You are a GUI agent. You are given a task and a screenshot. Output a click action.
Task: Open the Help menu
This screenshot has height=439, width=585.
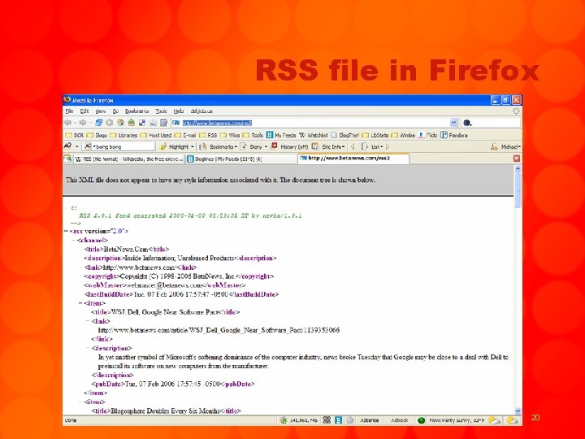179,111
